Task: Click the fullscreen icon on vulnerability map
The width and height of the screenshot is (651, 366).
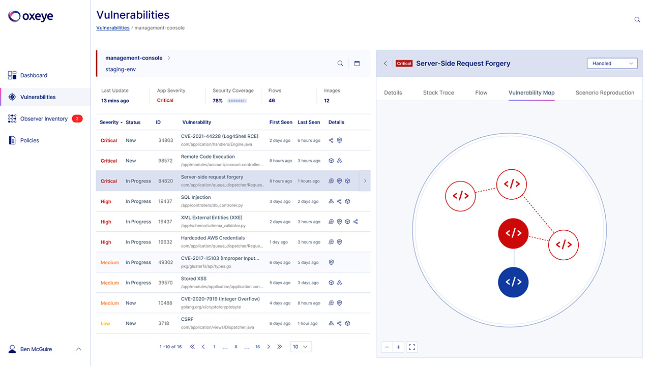Action: click(412, 347)
